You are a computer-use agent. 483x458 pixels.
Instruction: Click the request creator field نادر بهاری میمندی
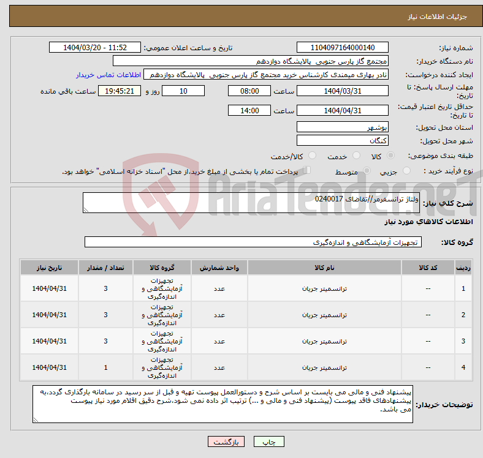266,75
